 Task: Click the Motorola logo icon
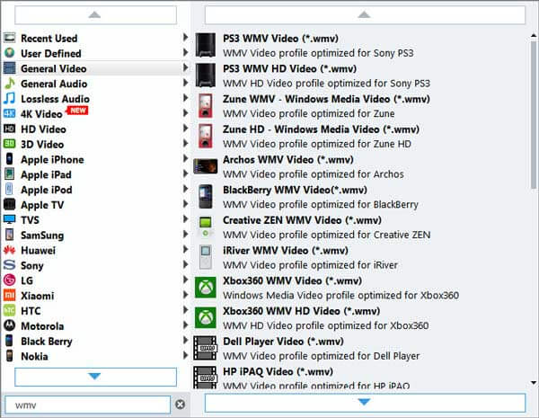pos(9,325)
